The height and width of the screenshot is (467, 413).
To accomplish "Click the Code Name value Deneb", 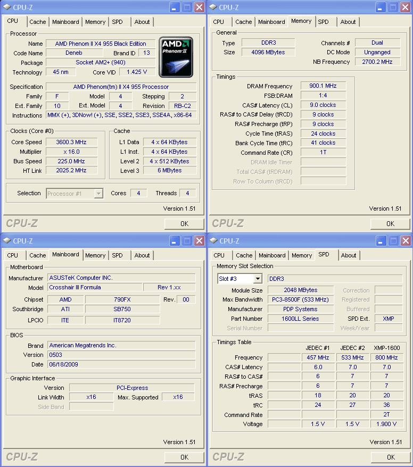I will (x=74, y=53).
